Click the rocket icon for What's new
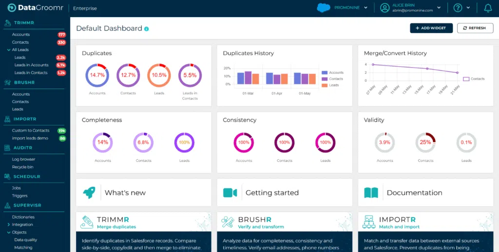Image resolution: width=499 pixels, height=252 pixels. pyautogui.click(x=89, y=193)
